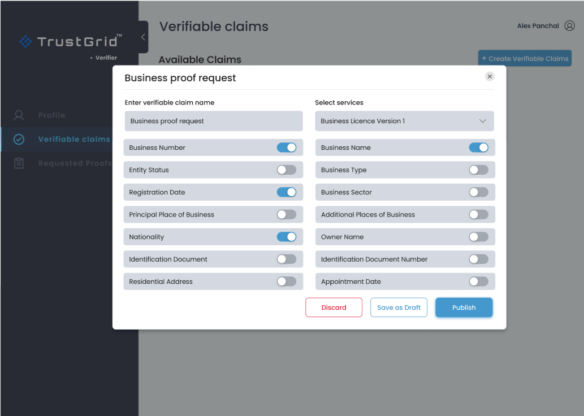Click the TrustGrid logo icon
This screenshot has height=416, width=584.
26,41
